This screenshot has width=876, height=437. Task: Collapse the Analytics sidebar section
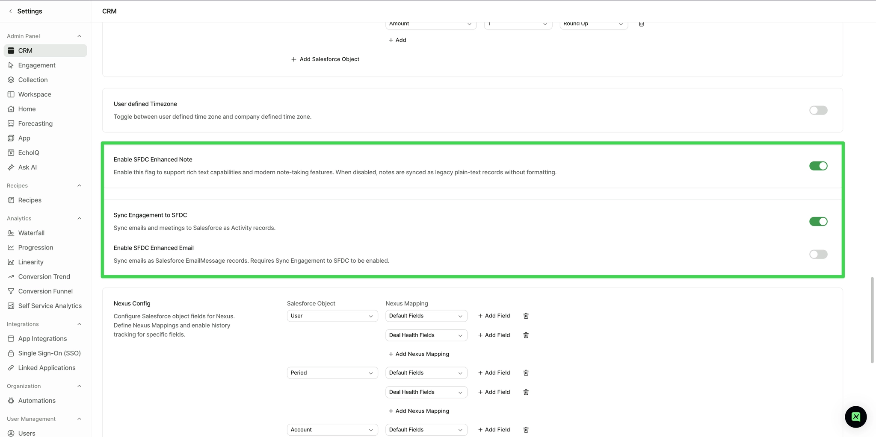(x=79, y=218)
